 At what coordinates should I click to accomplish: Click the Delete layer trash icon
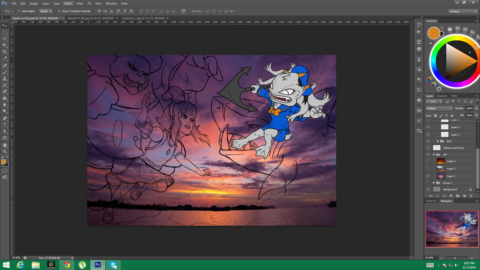coord(471,196)
